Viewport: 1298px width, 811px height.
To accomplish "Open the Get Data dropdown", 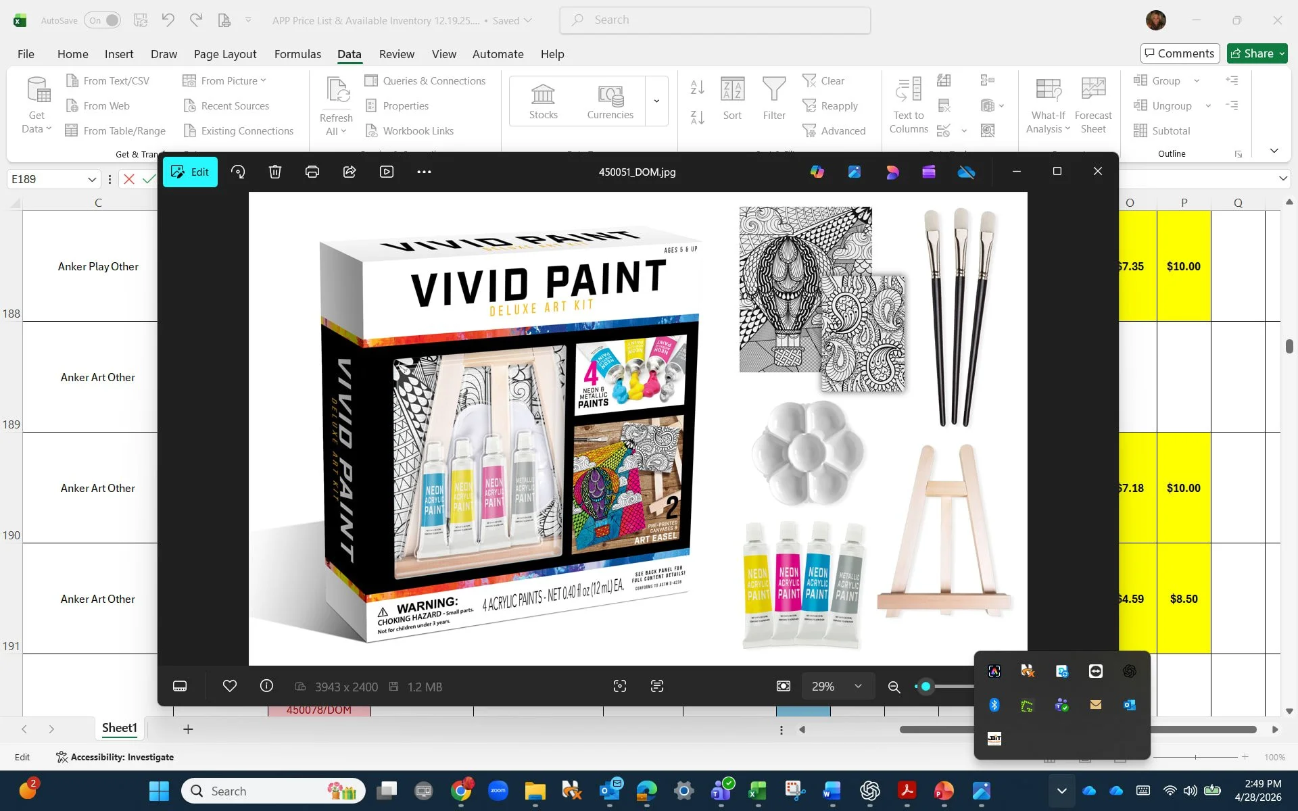I will [37, 105].
